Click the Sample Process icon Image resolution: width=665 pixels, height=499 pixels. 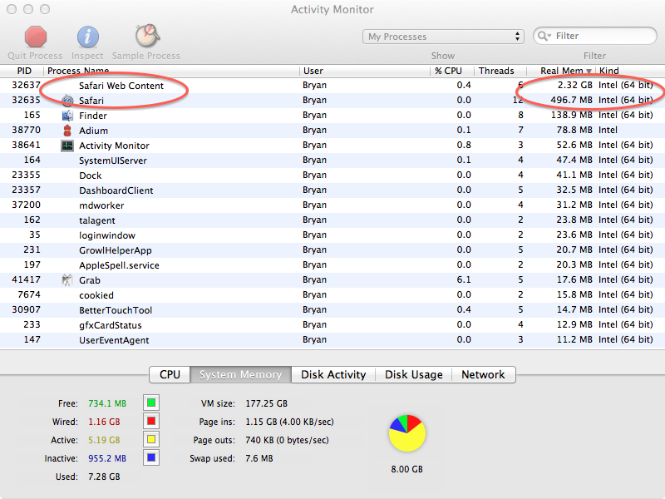pos(147,36)
